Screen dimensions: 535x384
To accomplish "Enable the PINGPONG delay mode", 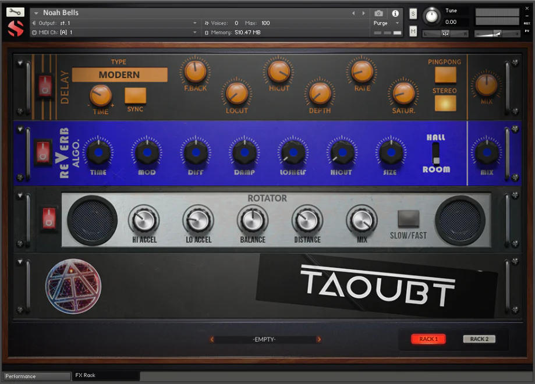I will pyautogui.click(x=445, y=74).
